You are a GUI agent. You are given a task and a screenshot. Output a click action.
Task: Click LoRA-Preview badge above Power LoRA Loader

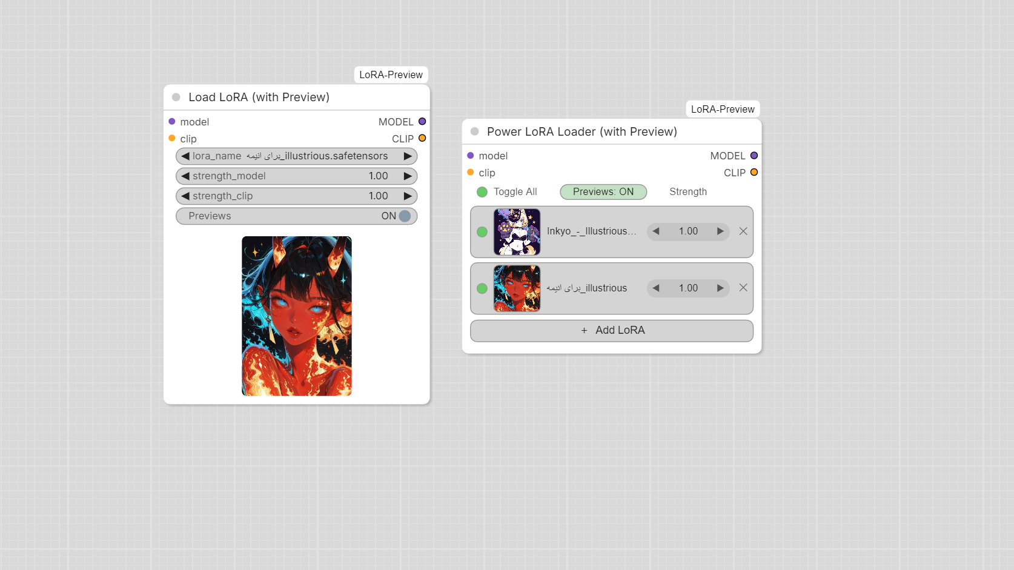[x=723, y=109]
